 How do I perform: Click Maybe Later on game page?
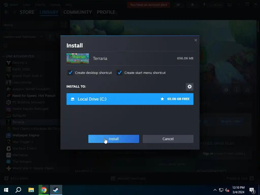(x=231, y=121)
